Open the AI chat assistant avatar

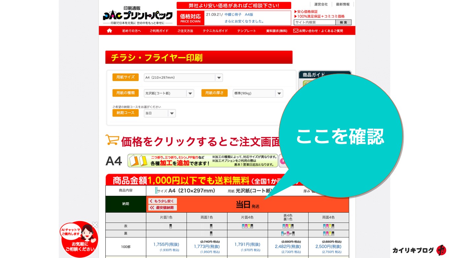[x=80, y=239]
